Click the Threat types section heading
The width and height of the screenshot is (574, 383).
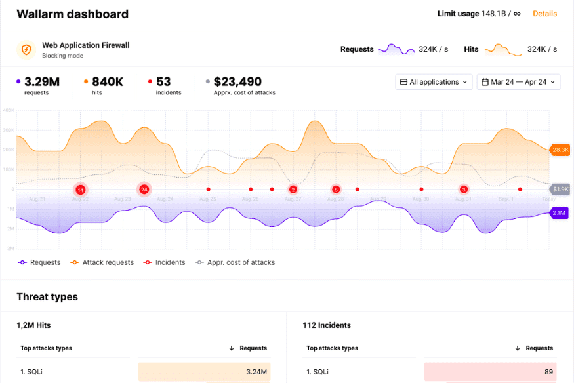tap(47, 296)
